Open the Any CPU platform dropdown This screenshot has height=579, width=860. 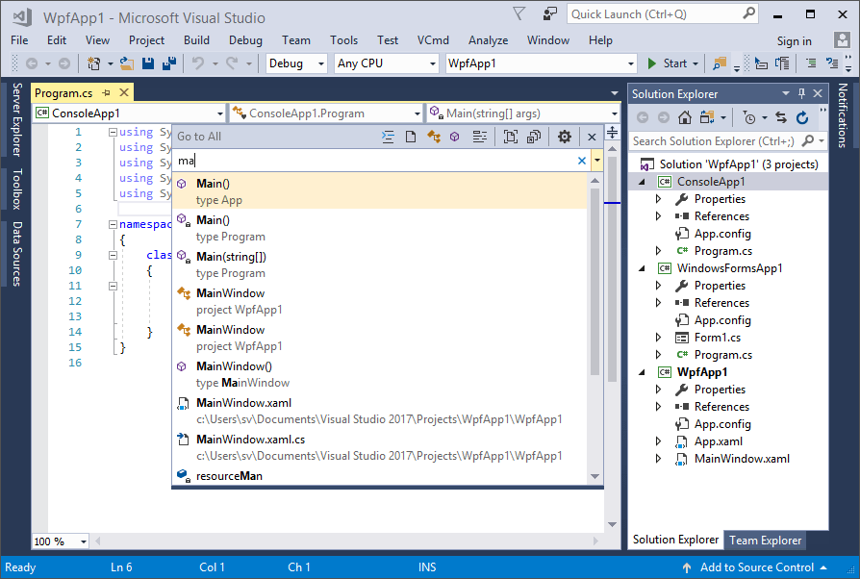pyautogui.click(x=387, y=63)
